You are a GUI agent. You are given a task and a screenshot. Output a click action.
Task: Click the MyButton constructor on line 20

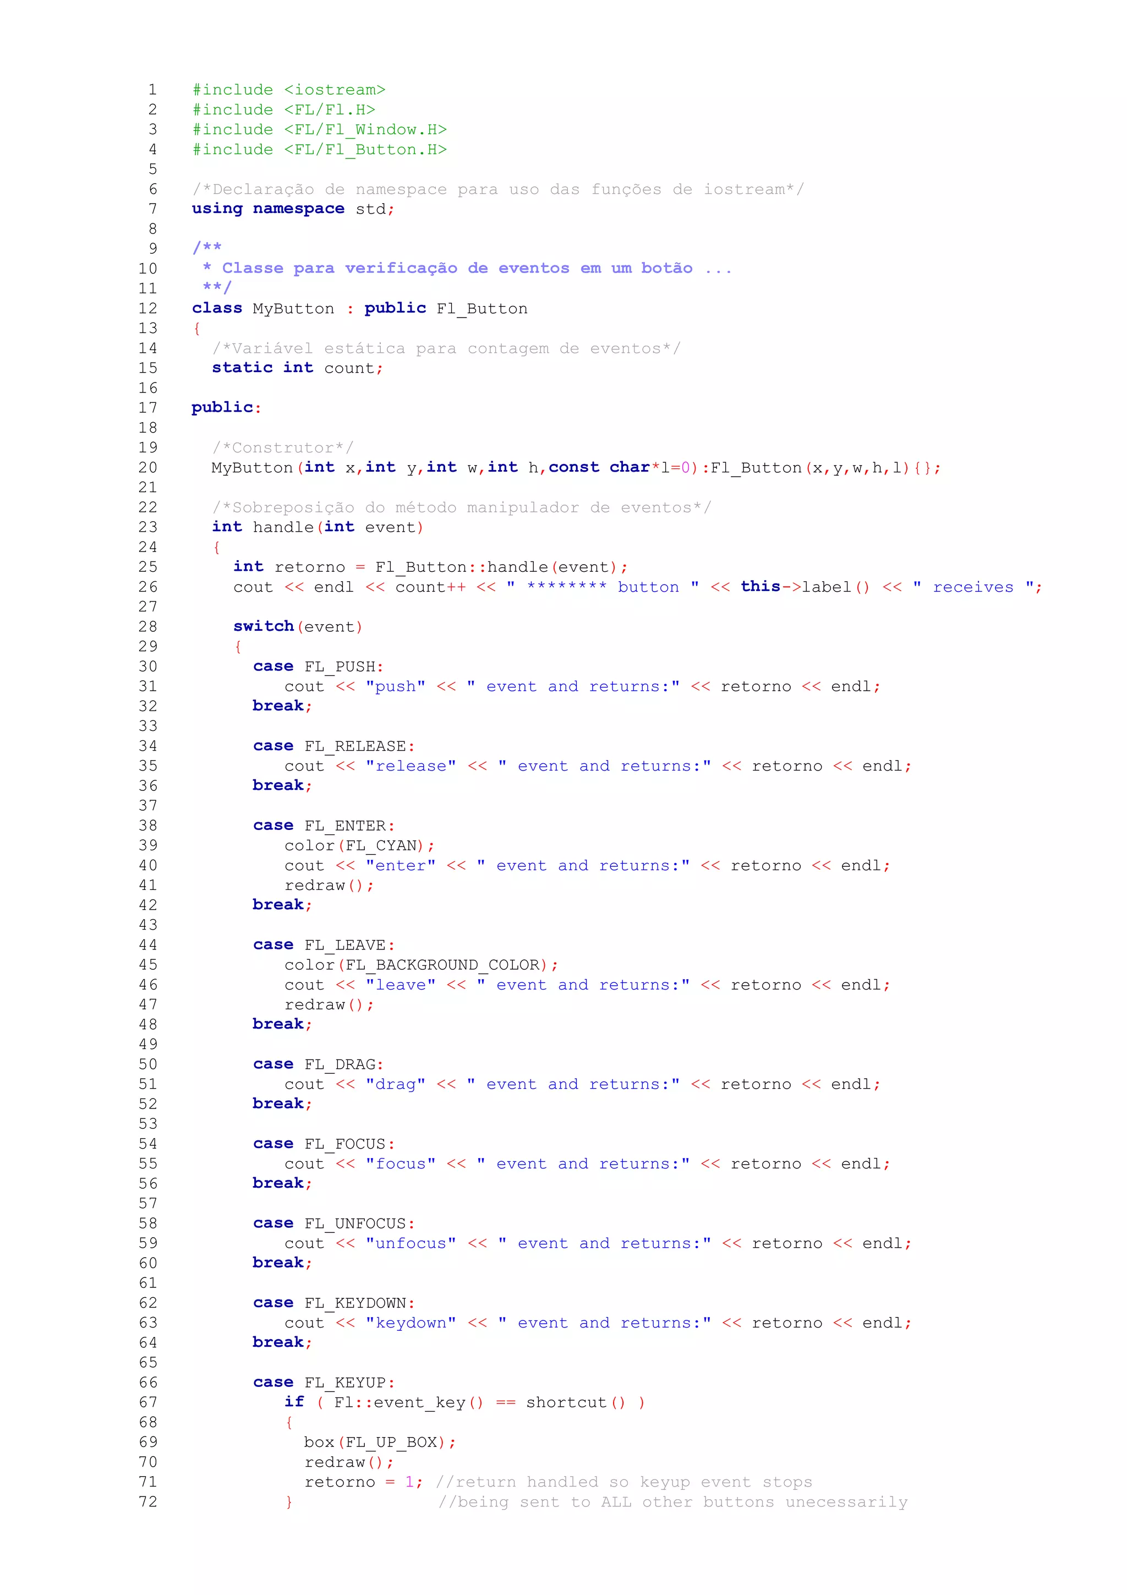252,467
